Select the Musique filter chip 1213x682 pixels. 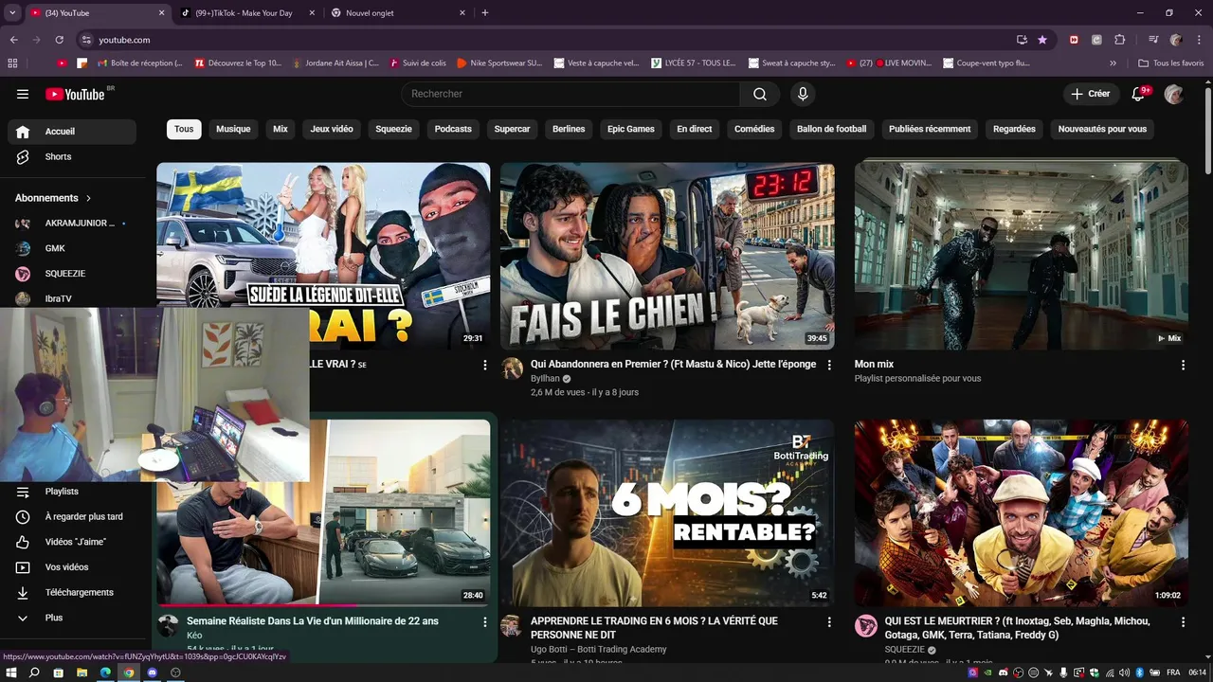[x=233, y=129]
